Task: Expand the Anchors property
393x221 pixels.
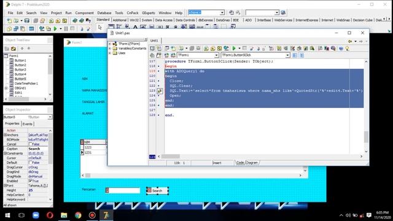Action: 5,135
